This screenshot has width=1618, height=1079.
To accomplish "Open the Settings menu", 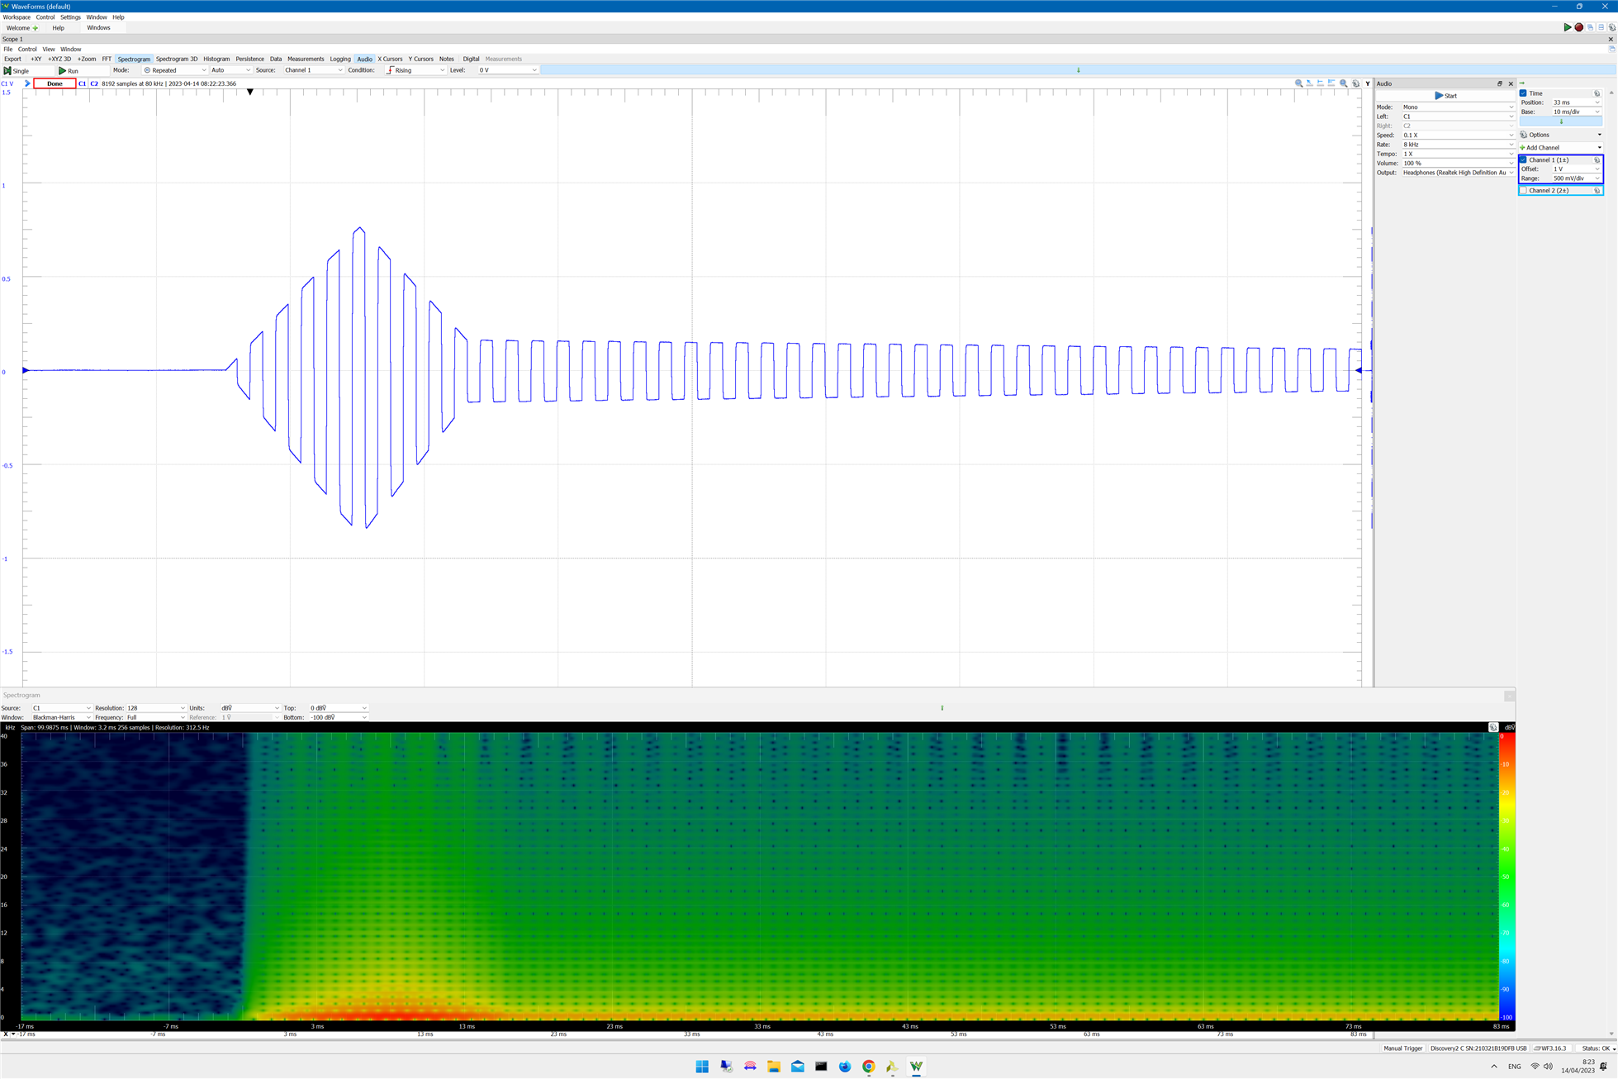I will pyautogui.click(x=70, y=17).
